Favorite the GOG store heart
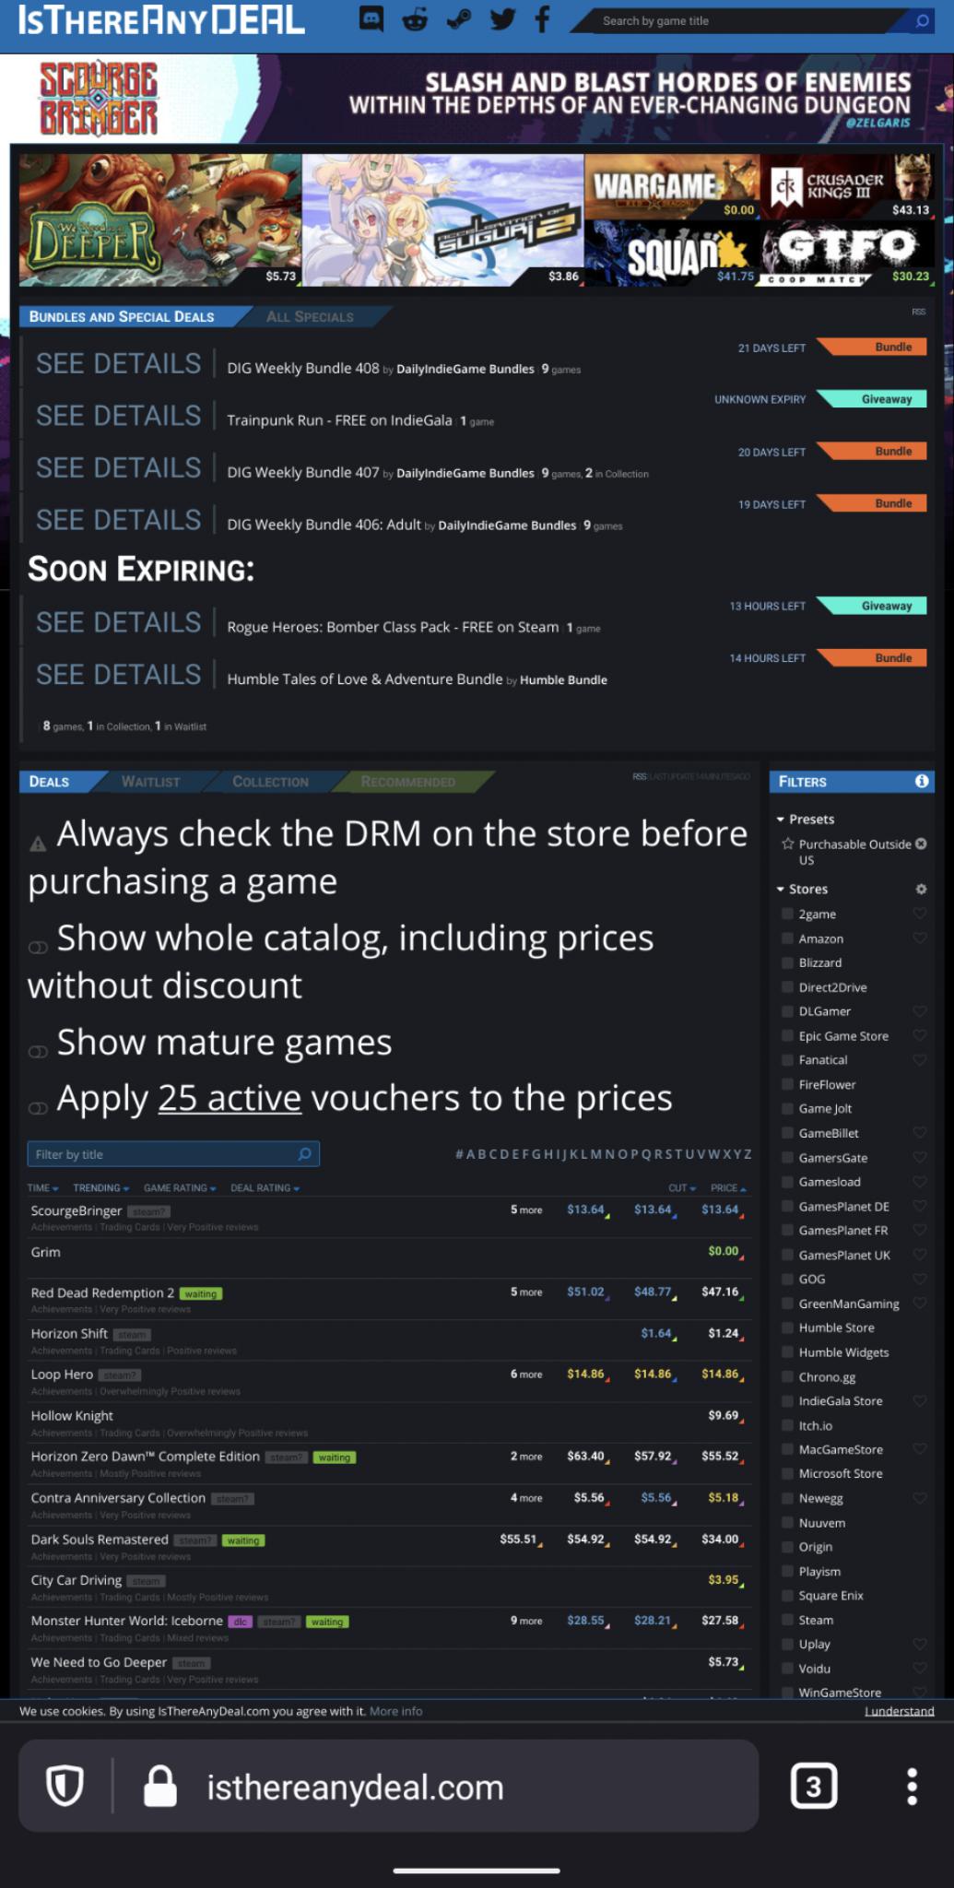Viewport: 954px width, 1888px height. click(919, 1279)
